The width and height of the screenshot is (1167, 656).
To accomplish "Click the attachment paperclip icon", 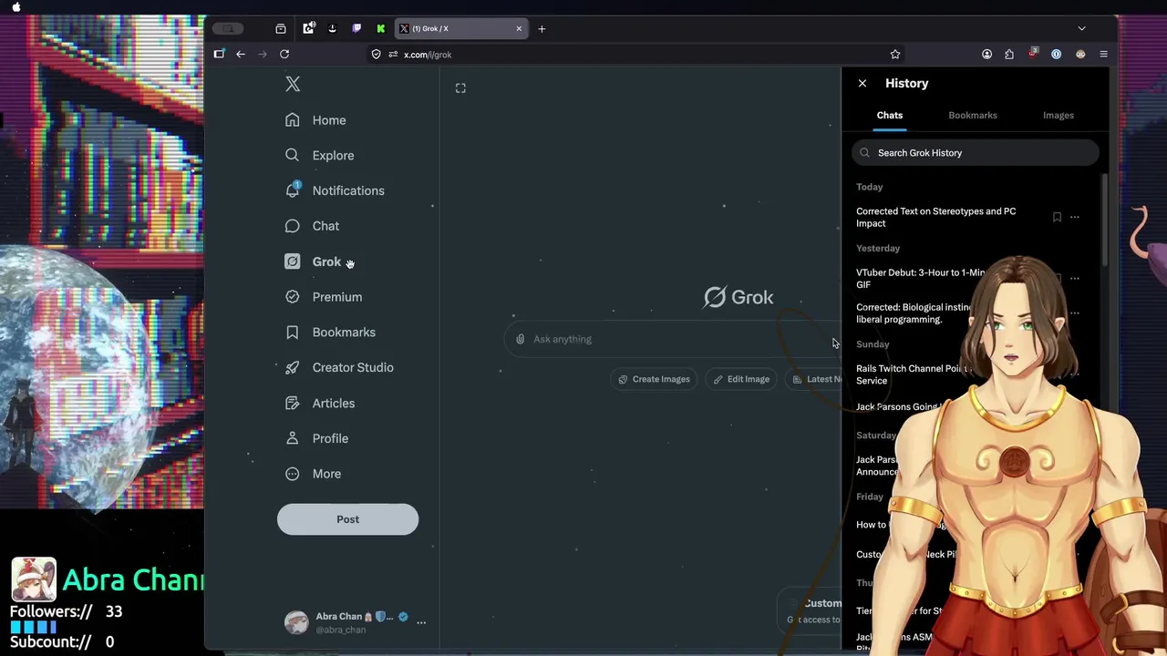I will (521, 339).
